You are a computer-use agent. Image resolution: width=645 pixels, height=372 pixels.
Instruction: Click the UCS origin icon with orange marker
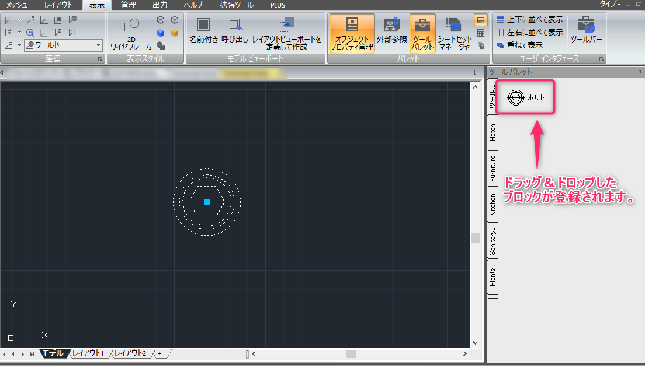click(8, 20)
